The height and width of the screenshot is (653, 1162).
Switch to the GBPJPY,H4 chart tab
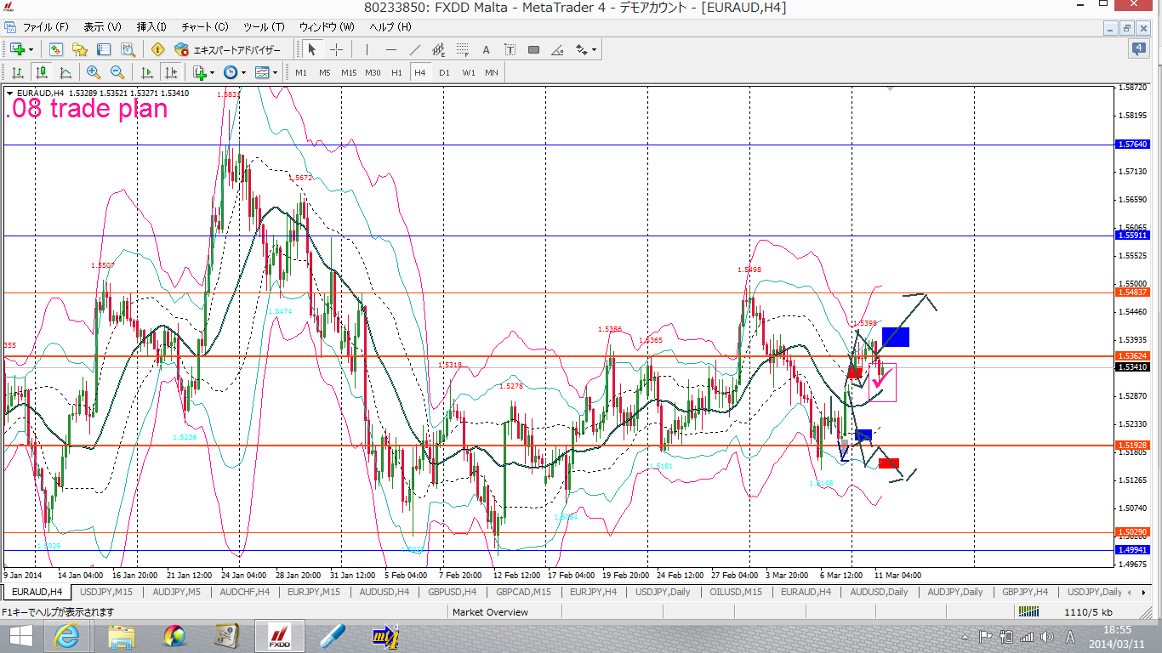[1025, 592]
